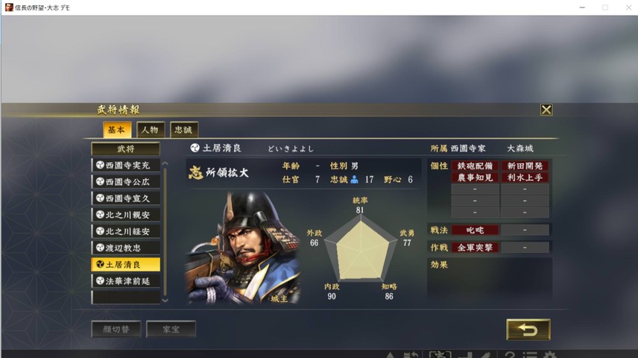Close the 武将情報 panel with X
638x358 pixels.
tap(546, 110)
